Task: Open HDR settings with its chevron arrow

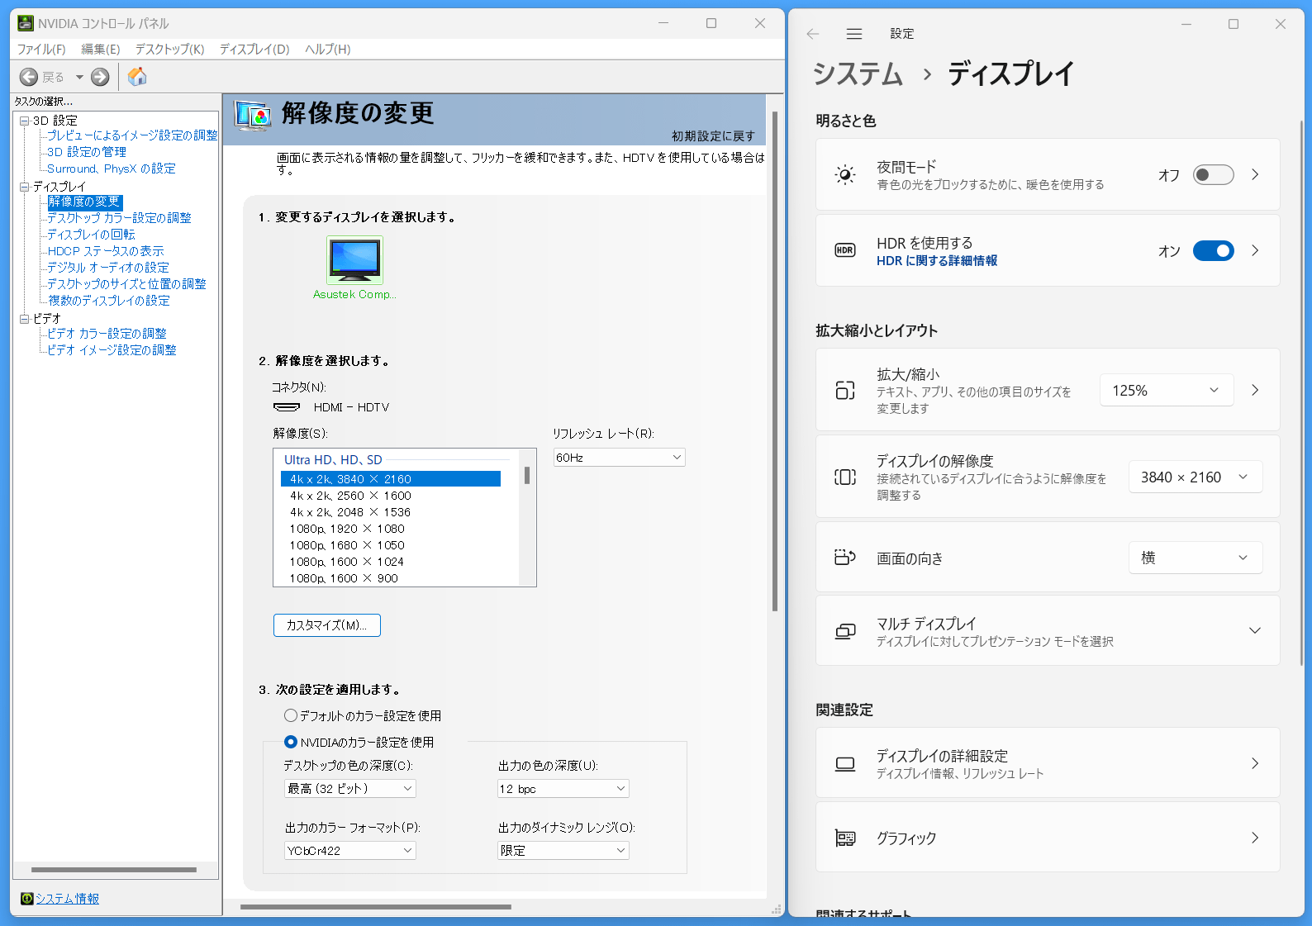Action: point(1255,250)
